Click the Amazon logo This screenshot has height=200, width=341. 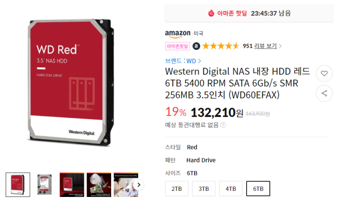(177, 34)
